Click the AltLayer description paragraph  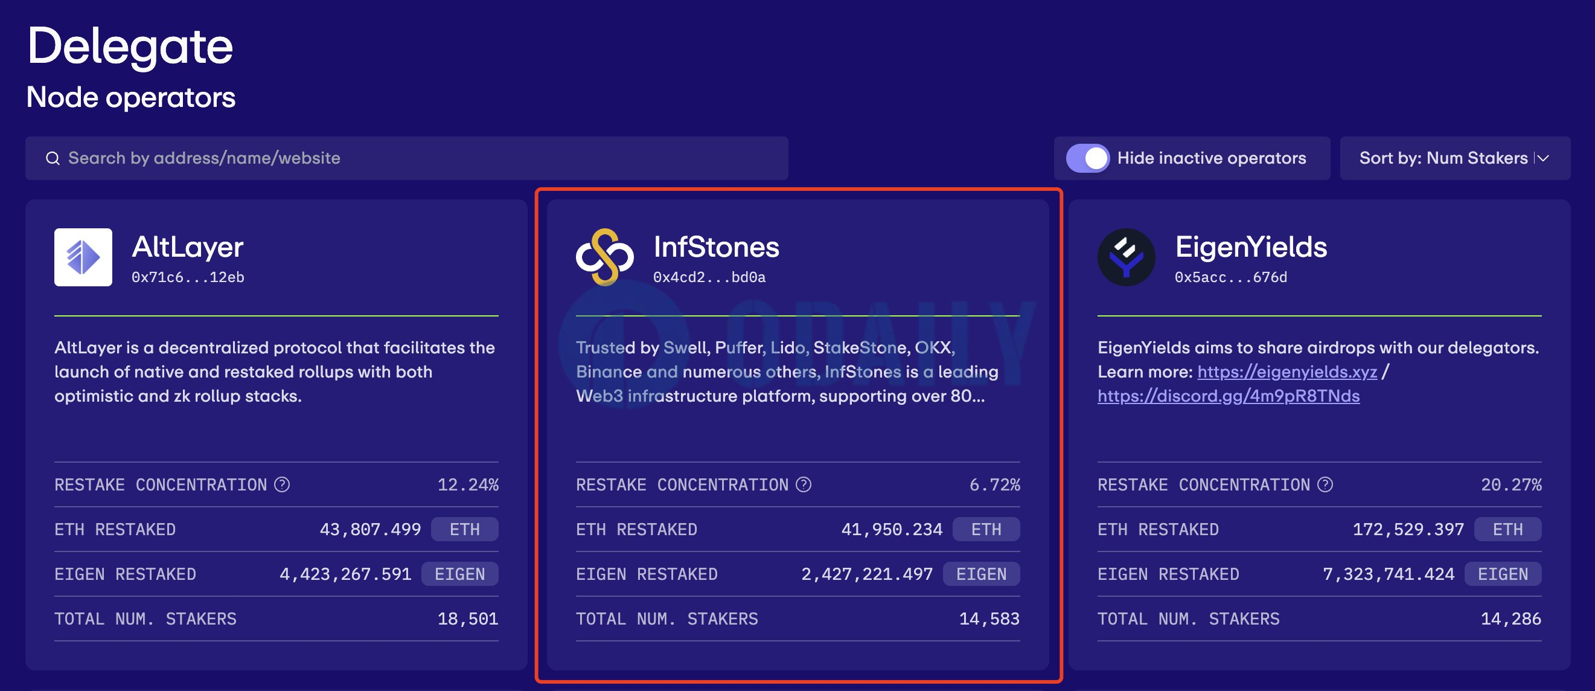coord(275,372)
